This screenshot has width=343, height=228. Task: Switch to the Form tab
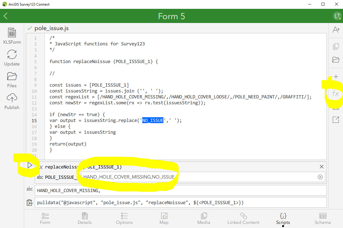(x=45, y=219)
